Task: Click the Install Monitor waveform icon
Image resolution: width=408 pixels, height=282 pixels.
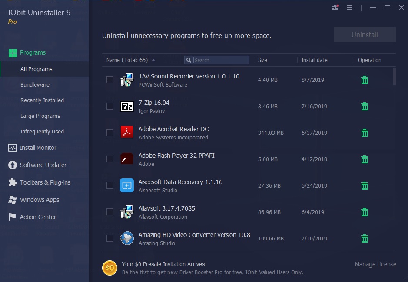Action: point(13,148)
